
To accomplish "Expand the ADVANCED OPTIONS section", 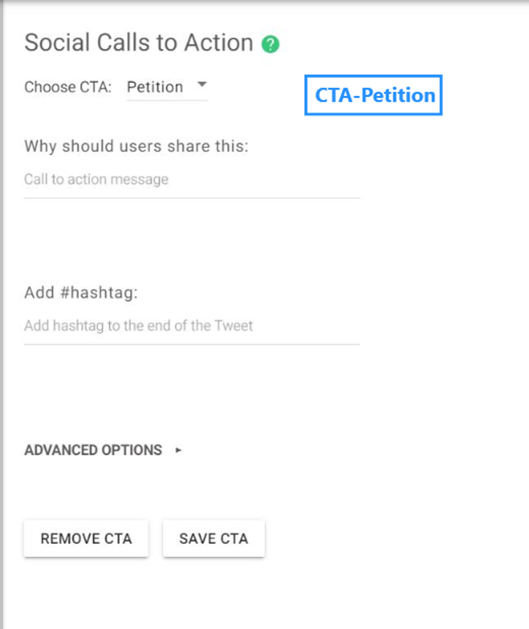I will 93,450.
